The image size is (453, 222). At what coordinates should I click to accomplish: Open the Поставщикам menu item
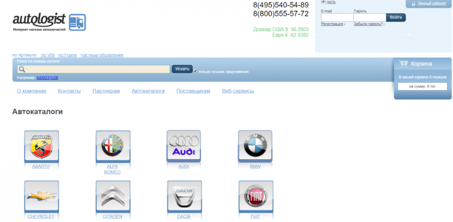coord(193,91)
